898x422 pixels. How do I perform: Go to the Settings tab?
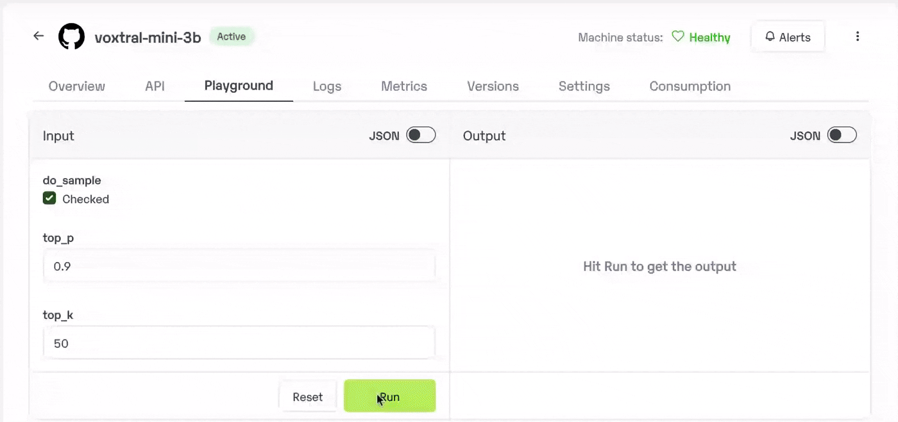[584, 86]
